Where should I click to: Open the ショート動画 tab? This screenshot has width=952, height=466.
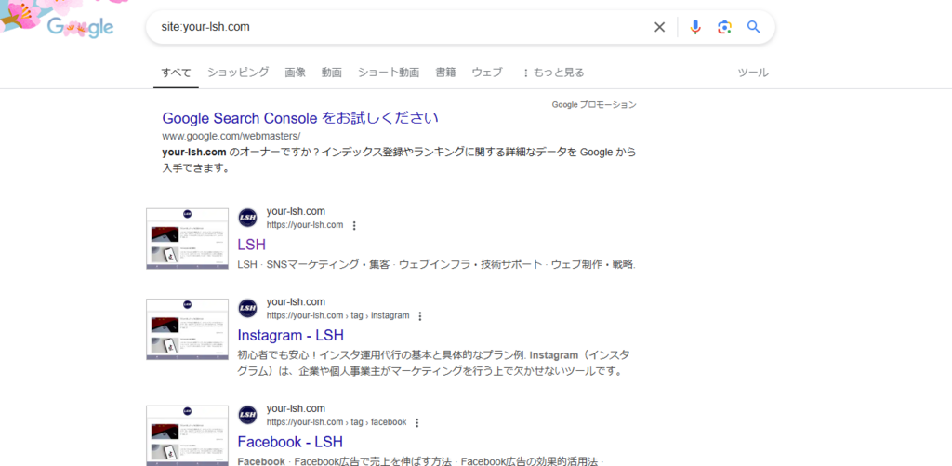pyautogui.click(x=389, y=73)
